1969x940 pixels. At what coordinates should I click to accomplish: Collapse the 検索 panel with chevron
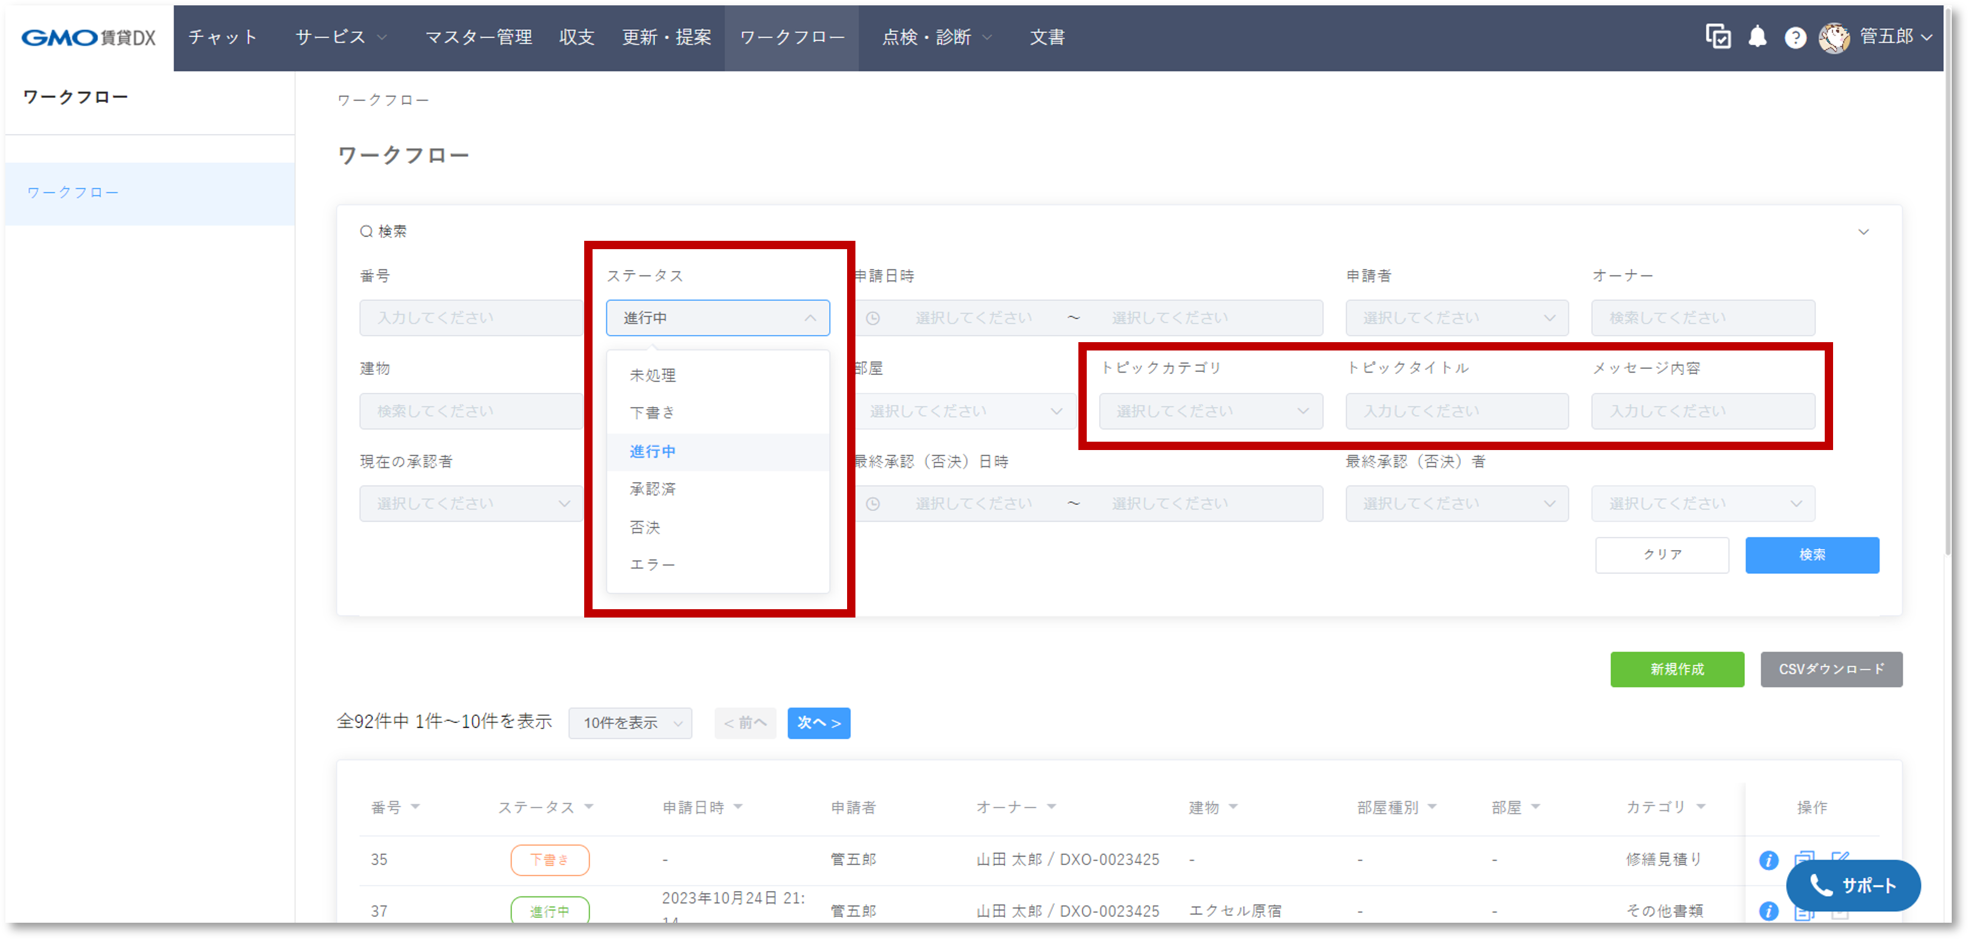tap(1863, 231)
